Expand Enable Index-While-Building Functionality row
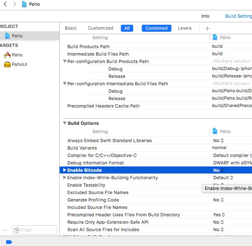The image size is (252, 246). pos(65,177)
